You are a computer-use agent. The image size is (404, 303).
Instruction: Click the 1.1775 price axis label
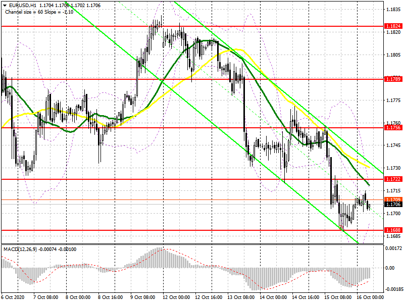coord(393,100)
